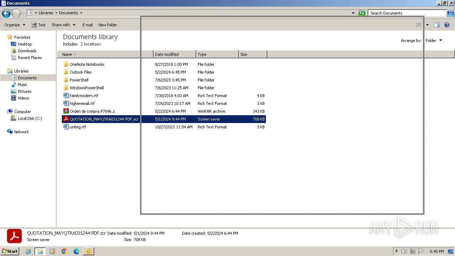Click the refresh button in address bar
455x256 pixels.
click(x=362, y=13)
